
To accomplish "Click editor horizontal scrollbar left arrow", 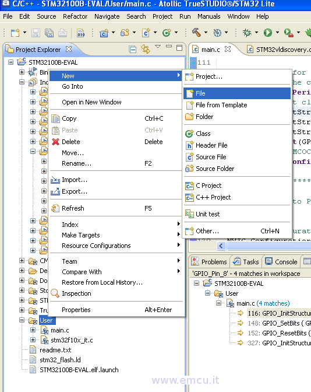I will [x=221, y=246].
